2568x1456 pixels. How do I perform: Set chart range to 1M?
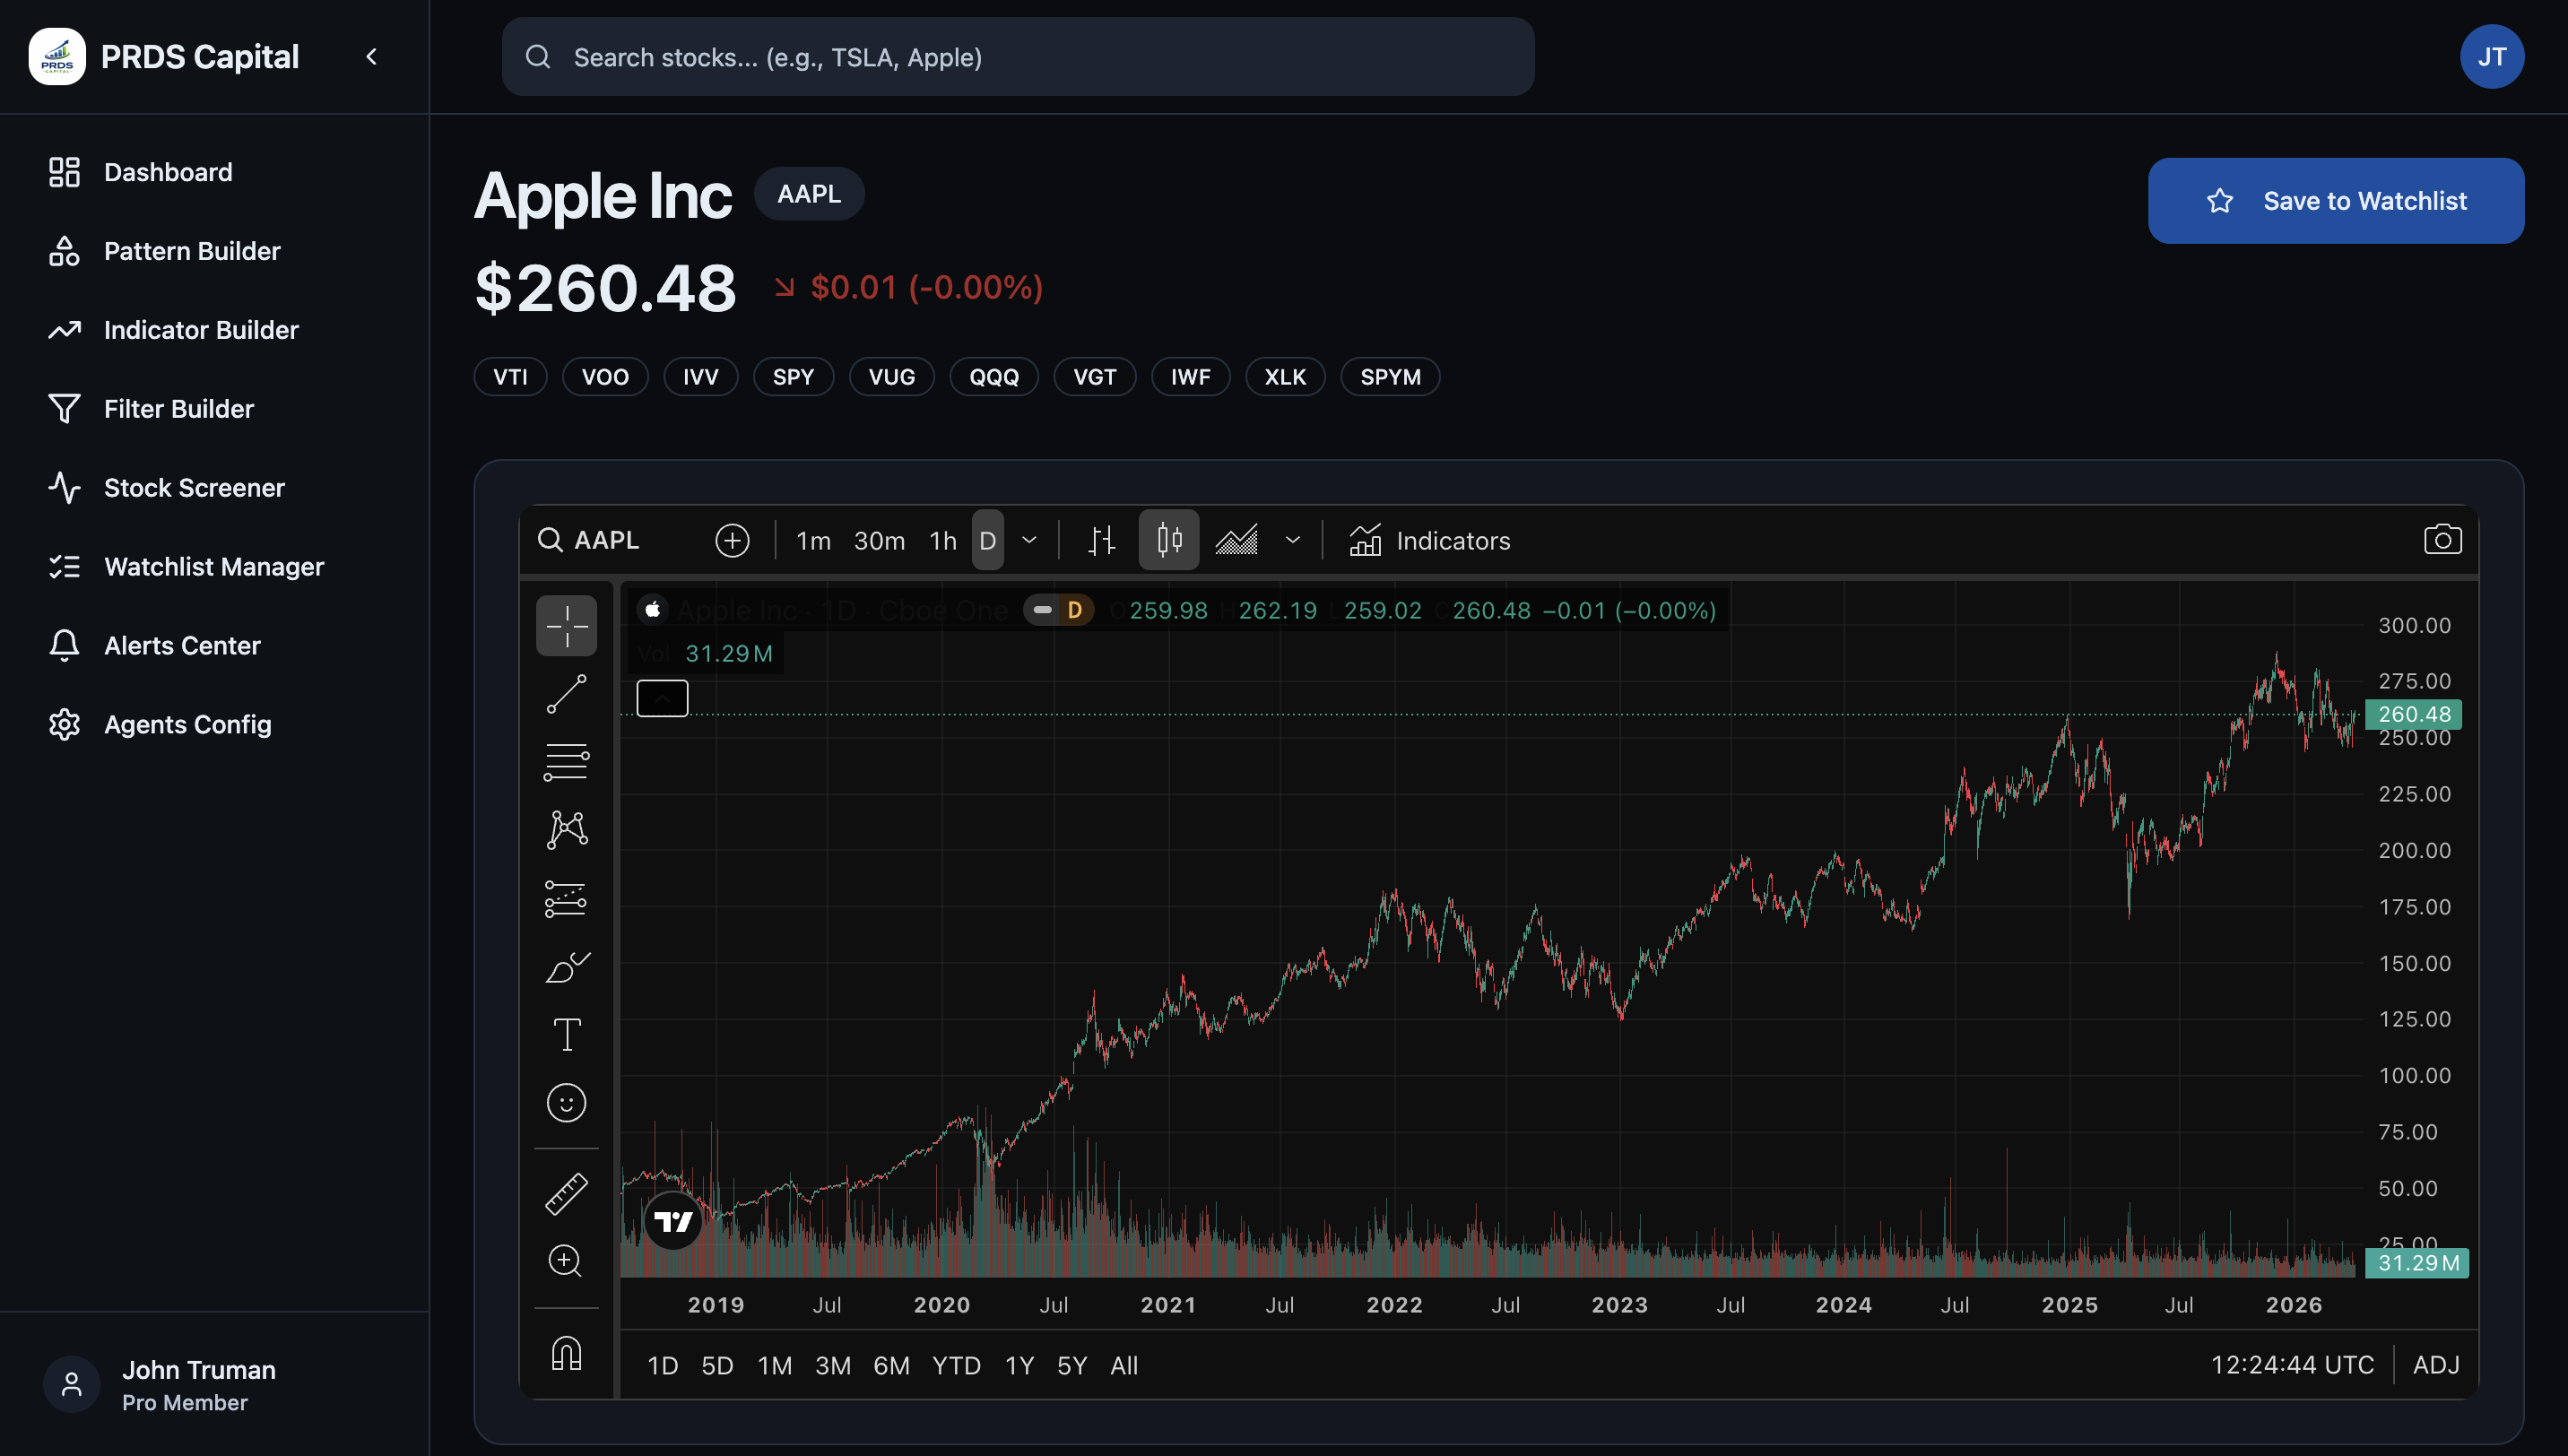[774, 1366]
